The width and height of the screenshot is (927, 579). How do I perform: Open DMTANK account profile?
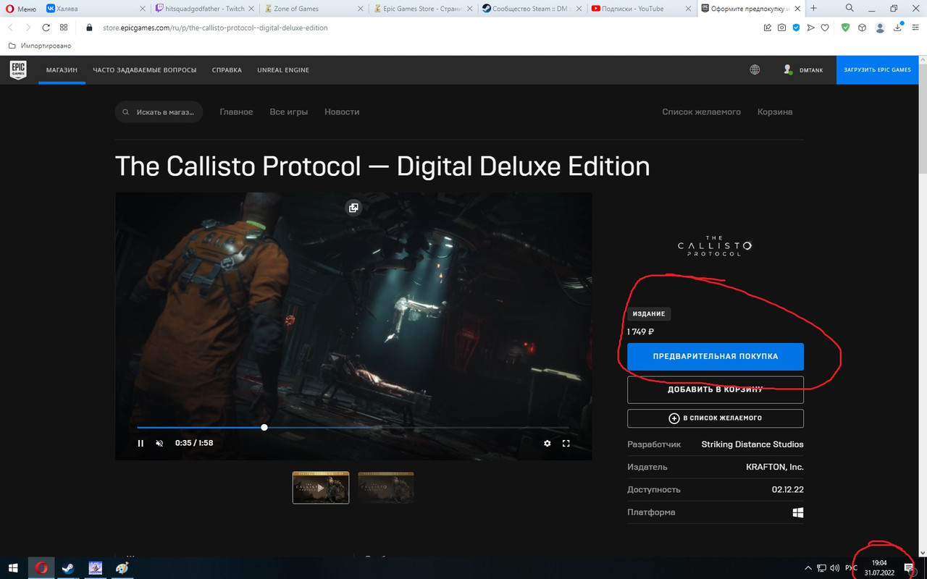pos(802,69)
